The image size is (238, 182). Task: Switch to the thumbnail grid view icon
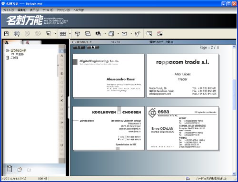point(63,34)
